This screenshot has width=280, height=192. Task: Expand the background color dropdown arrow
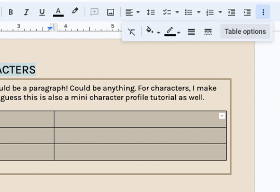158,33
